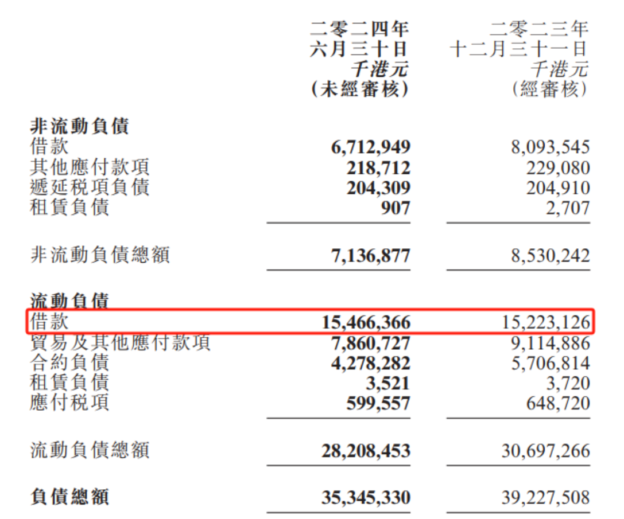Click the value 9,114,886
Viewport: 624px width, 519px height.
coord(551,343)
